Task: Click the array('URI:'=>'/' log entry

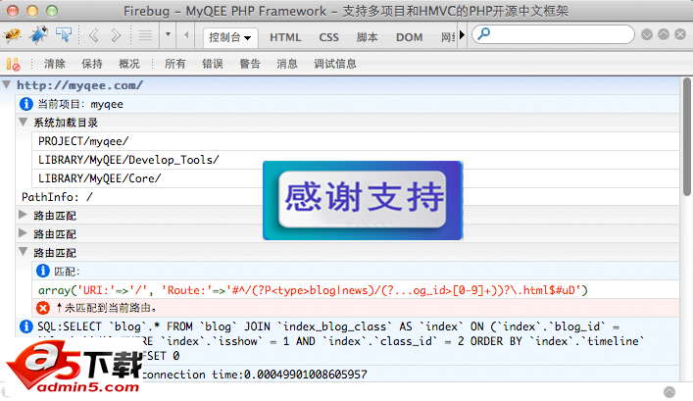Action: pyautogui.click(x=313, y=290)
